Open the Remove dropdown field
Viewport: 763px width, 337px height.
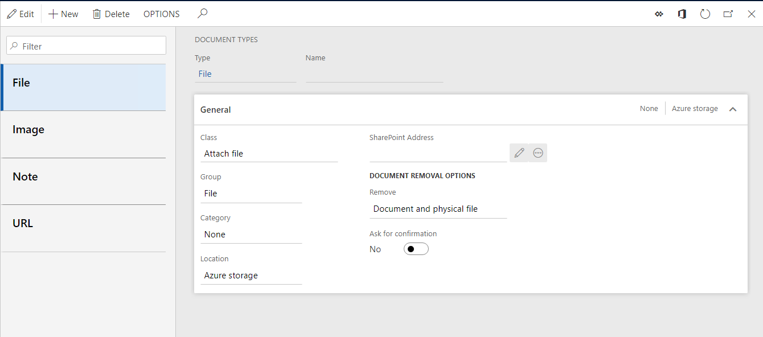pyautogui.click(x=438, y=208)
